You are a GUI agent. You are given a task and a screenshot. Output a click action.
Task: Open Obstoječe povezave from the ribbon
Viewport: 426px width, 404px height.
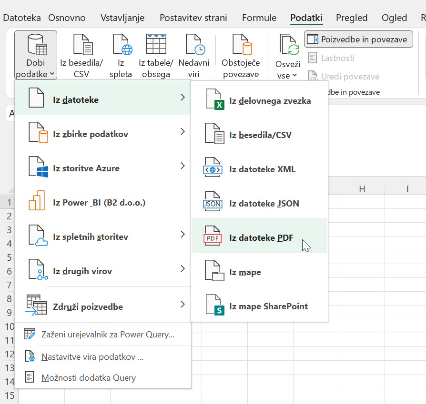[241, 56]
